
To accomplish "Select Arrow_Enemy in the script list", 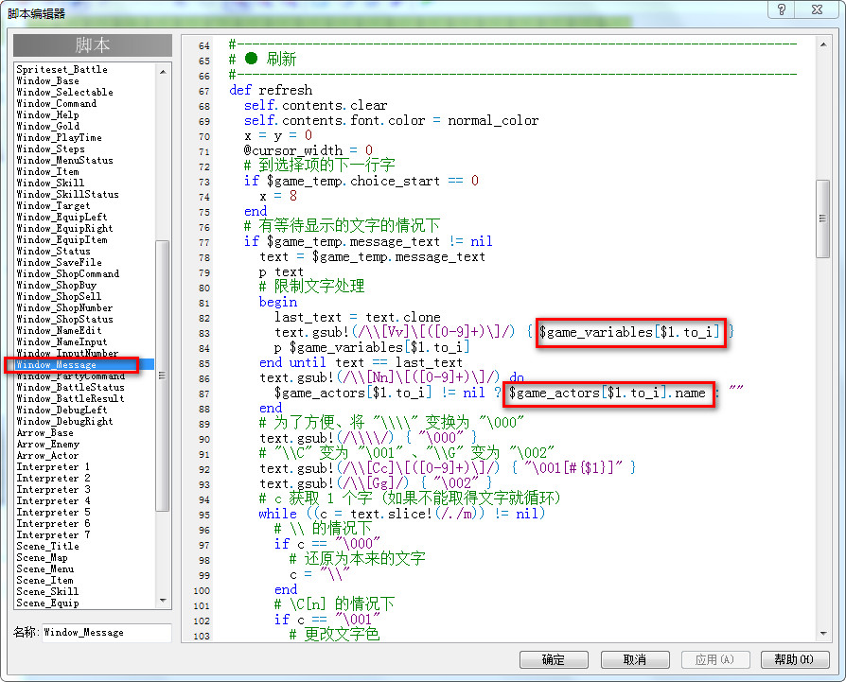I will pos(48,445).
